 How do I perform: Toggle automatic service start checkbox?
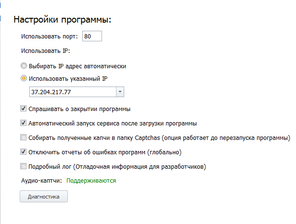pos(23,123)
